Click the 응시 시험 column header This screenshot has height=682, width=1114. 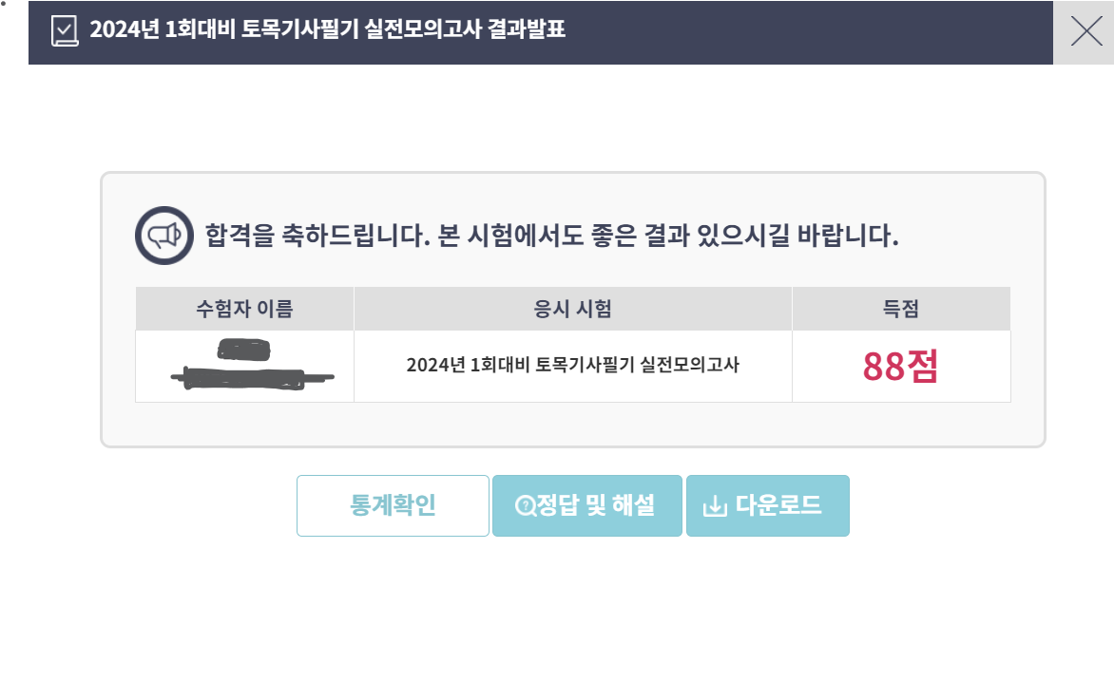click(x=572, y=309)
